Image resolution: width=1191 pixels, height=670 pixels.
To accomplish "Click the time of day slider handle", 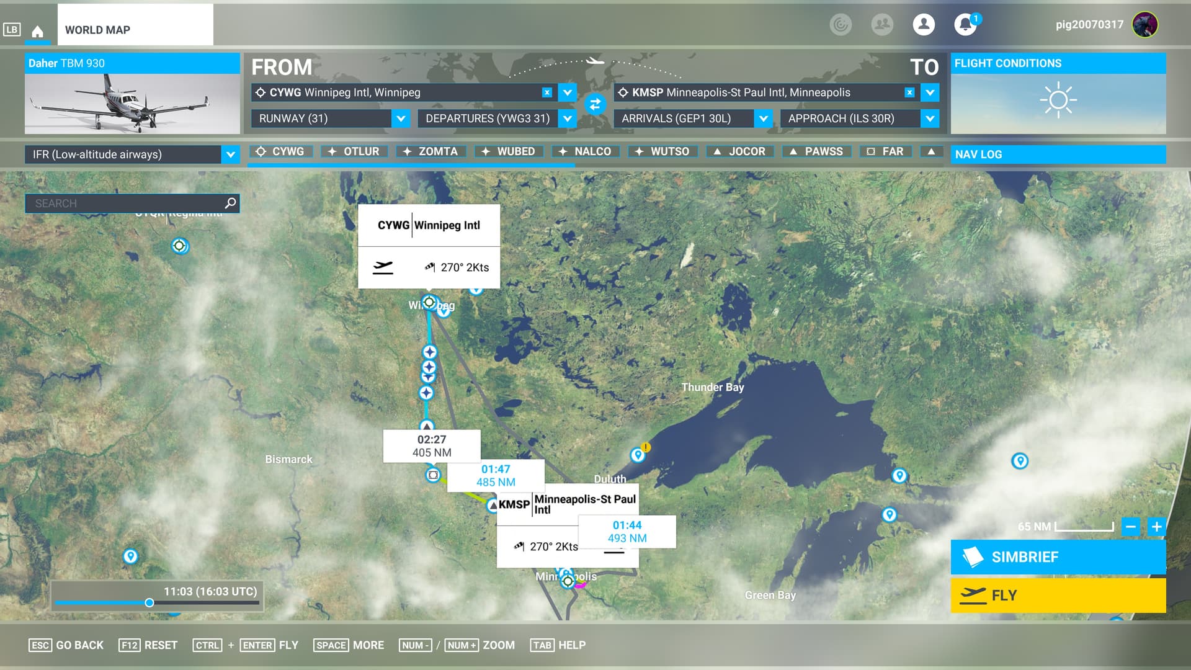I will [x=149, y=602].
